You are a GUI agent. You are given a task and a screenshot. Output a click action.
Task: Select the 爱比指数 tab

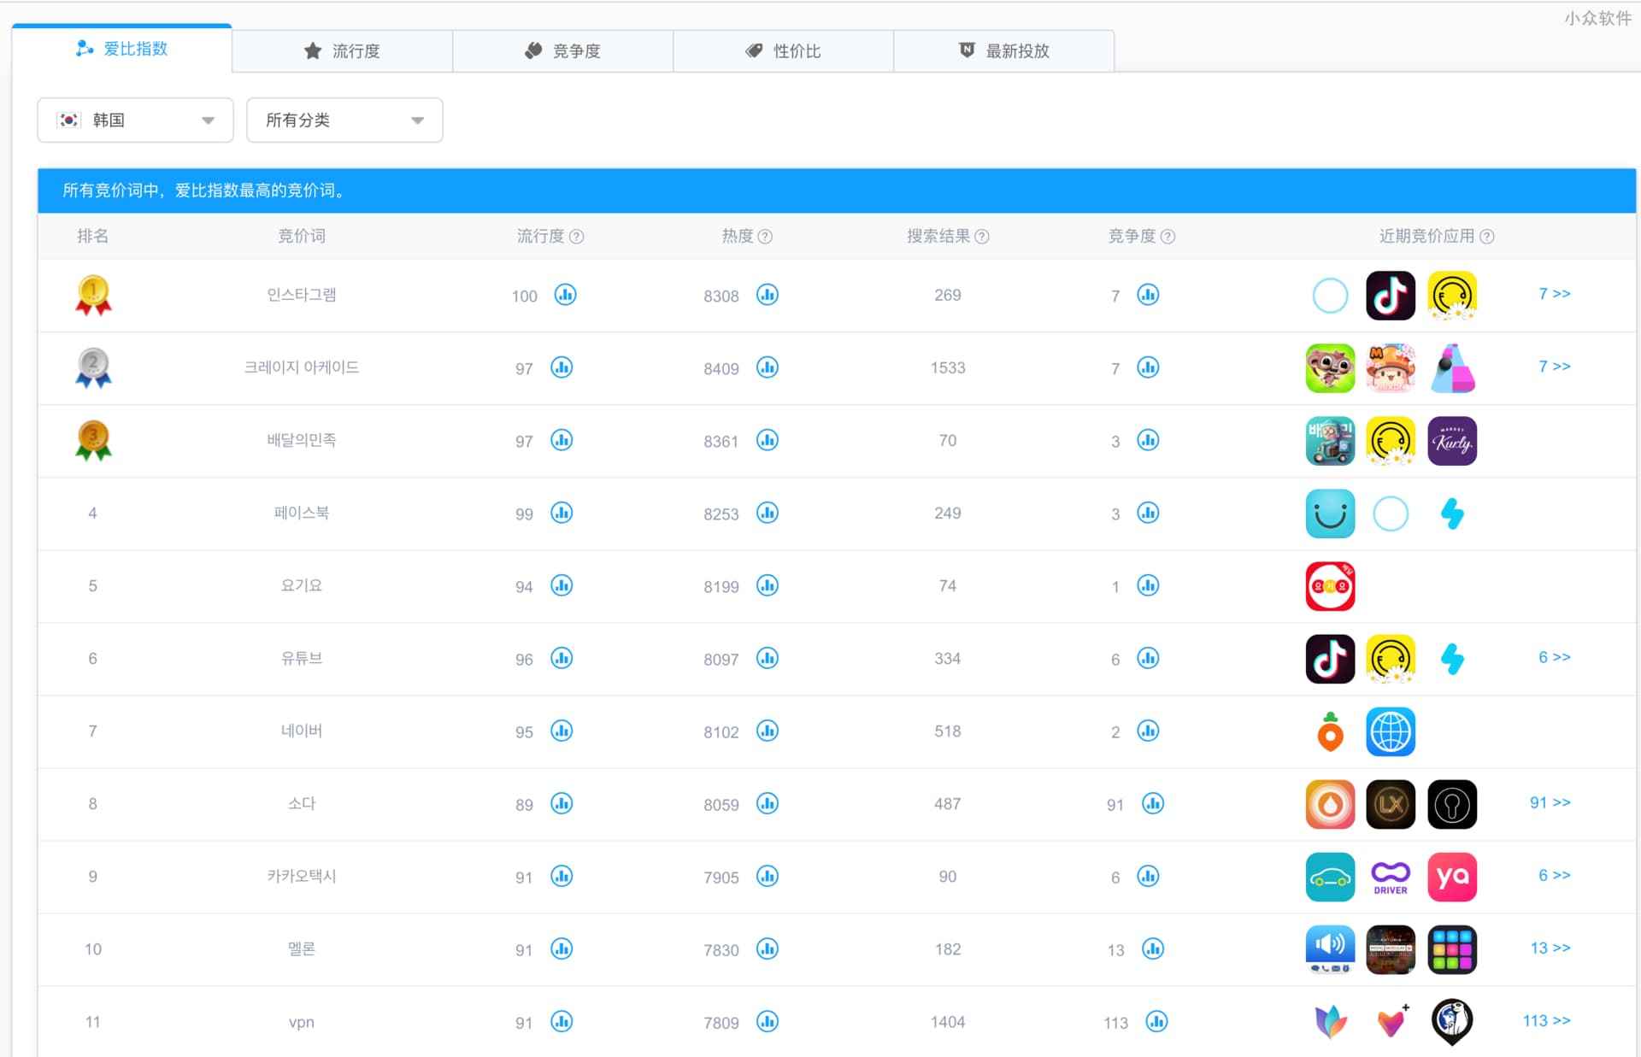pos(121,49)
